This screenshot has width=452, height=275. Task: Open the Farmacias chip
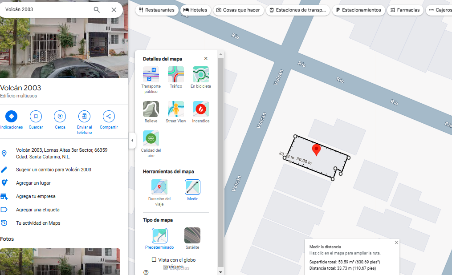[x=405, y=10]
